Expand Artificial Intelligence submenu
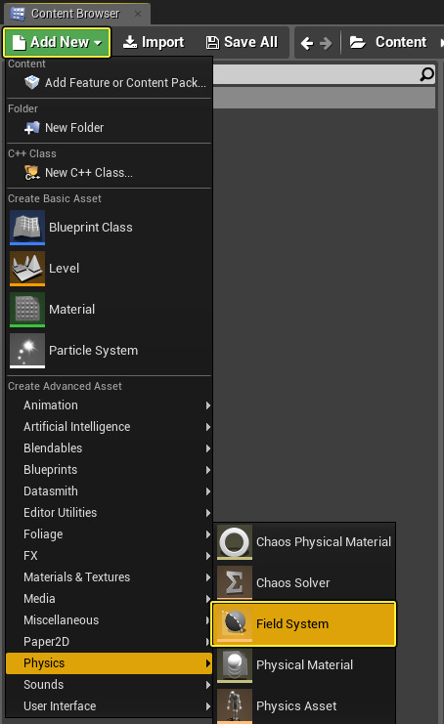This screenshot has width=444, height=724. click(x=109, y=427)
